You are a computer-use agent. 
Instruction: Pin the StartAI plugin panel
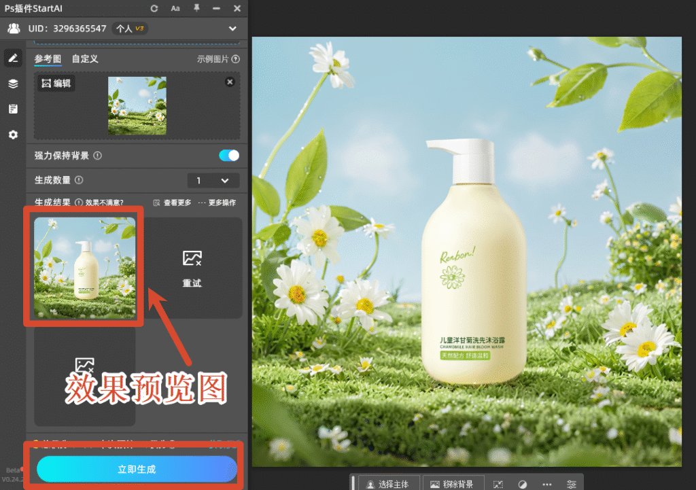tap(196, 8)
